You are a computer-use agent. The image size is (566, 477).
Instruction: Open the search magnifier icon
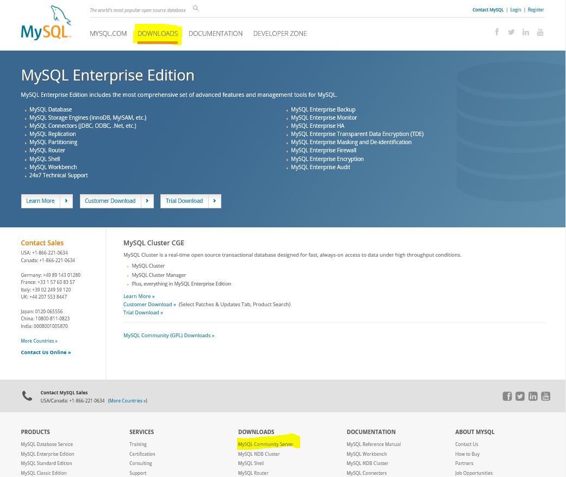(196, 8)
